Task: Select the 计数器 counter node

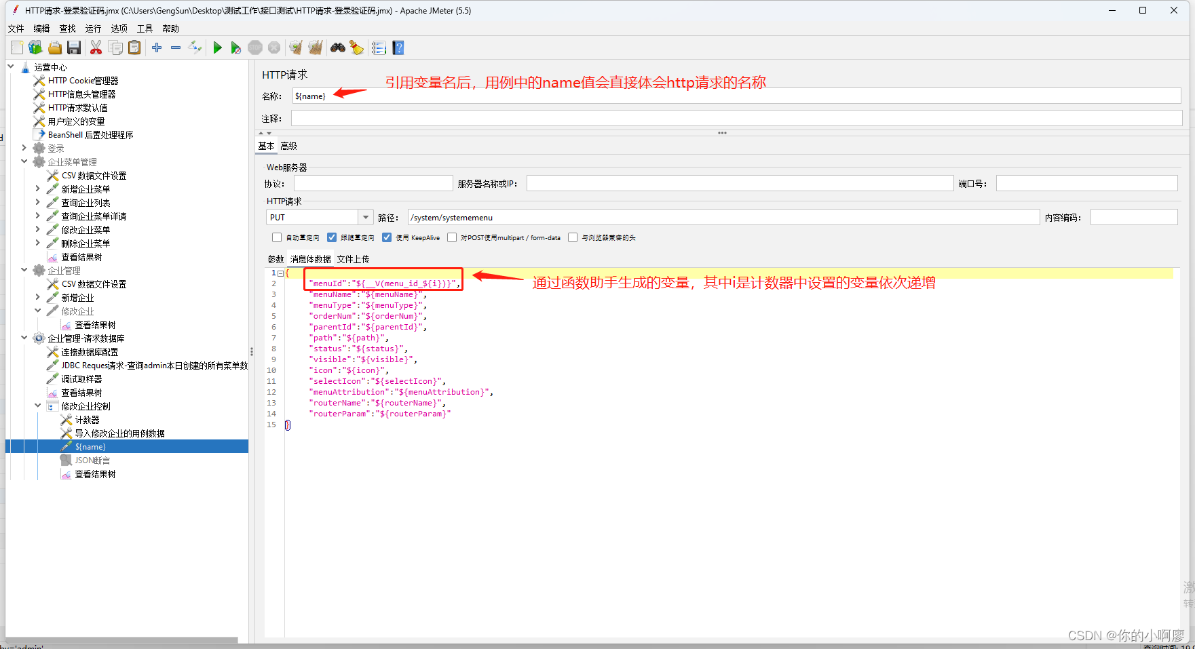Action: (87, 420)
